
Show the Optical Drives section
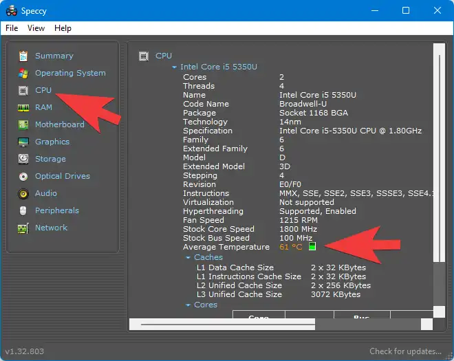(x=63, y=176)
